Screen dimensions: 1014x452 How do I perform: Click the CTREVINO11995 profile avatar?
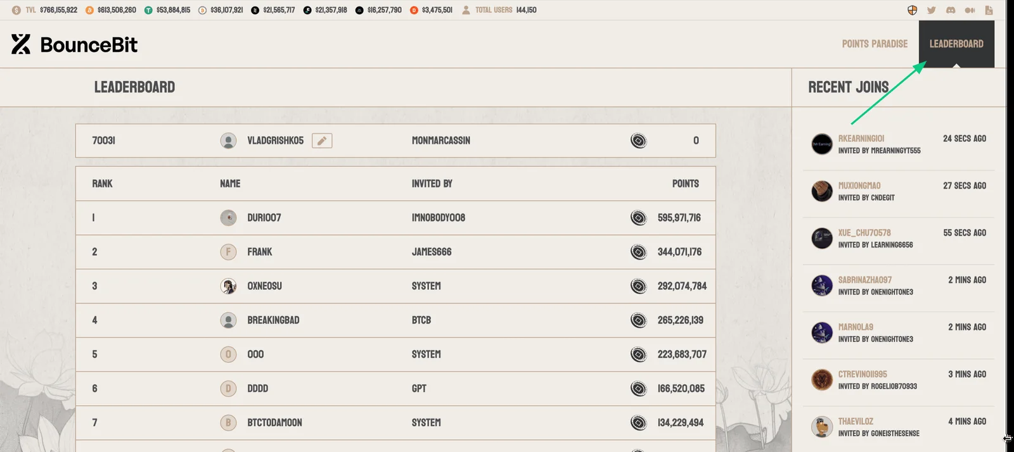pyautogui.click(x=822, y=380)
